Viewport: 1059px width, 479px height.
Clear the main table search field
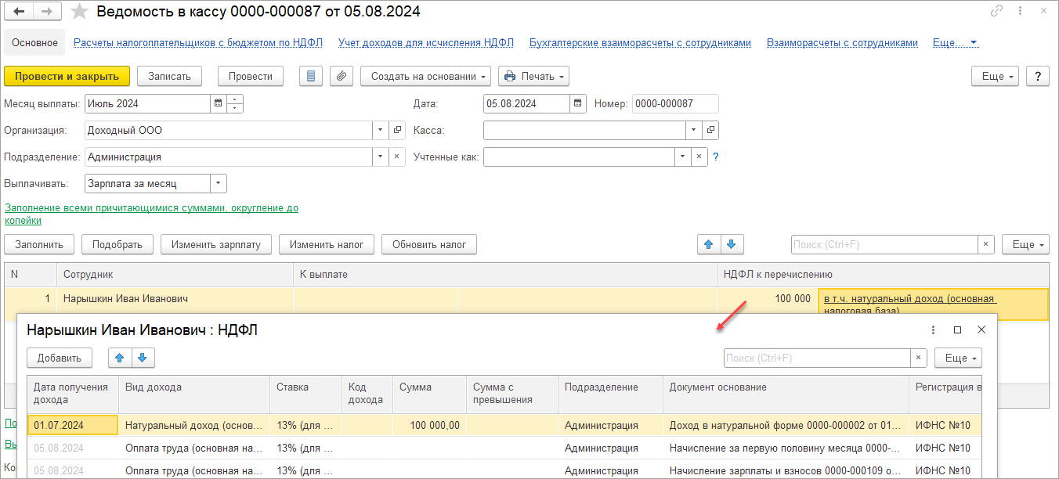pyautogui.click(x=987, y=244)
